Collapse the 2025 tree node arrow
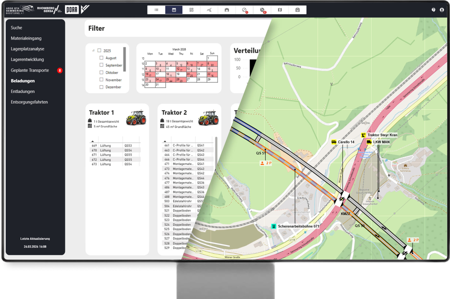 pos(93,51)
